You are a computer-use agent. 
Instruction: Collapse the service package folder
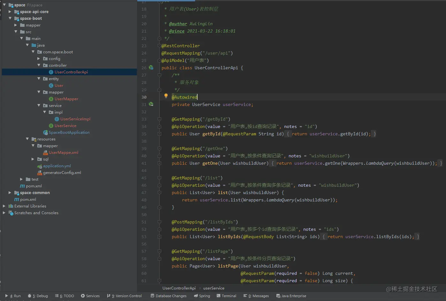point(39,106)
